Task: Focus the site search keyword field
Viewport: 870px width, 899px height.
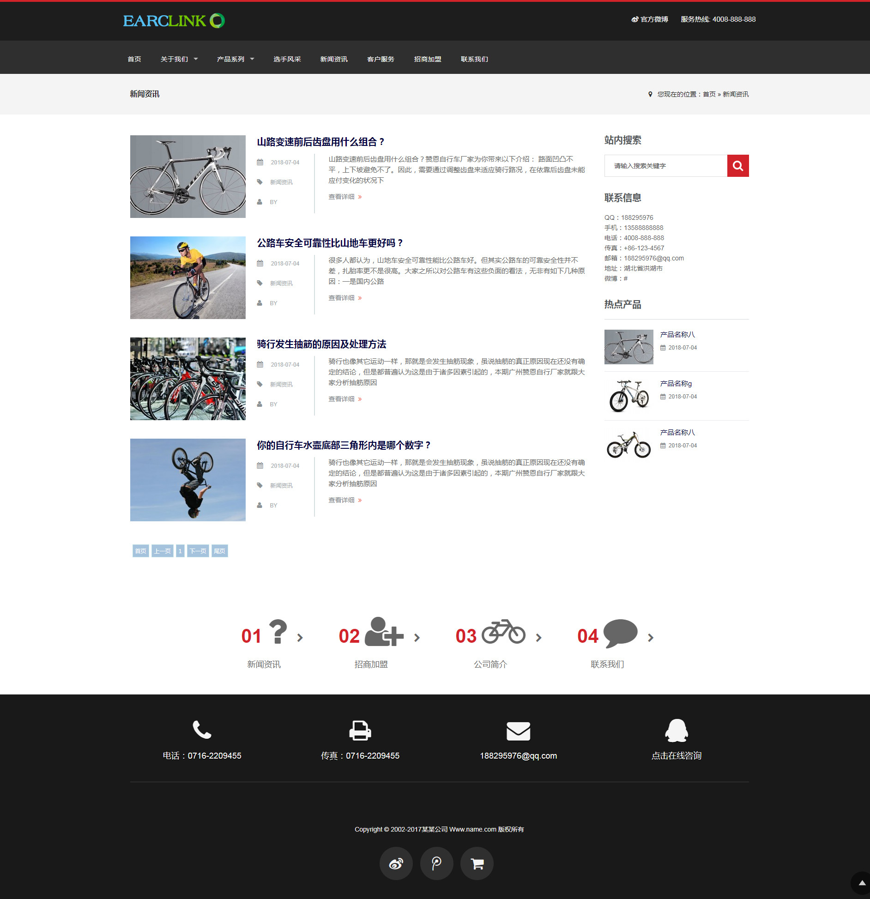Action: click(665, 166)
